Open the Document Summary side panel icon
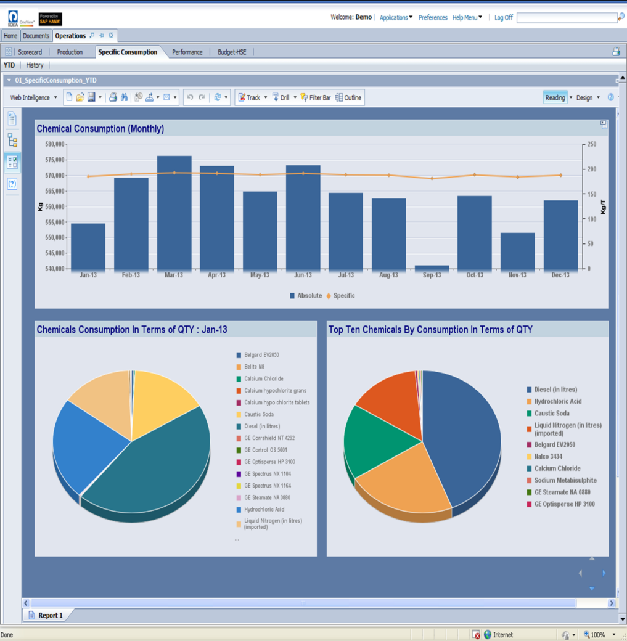Screen dimensions: 627x641 coord(12,119)
